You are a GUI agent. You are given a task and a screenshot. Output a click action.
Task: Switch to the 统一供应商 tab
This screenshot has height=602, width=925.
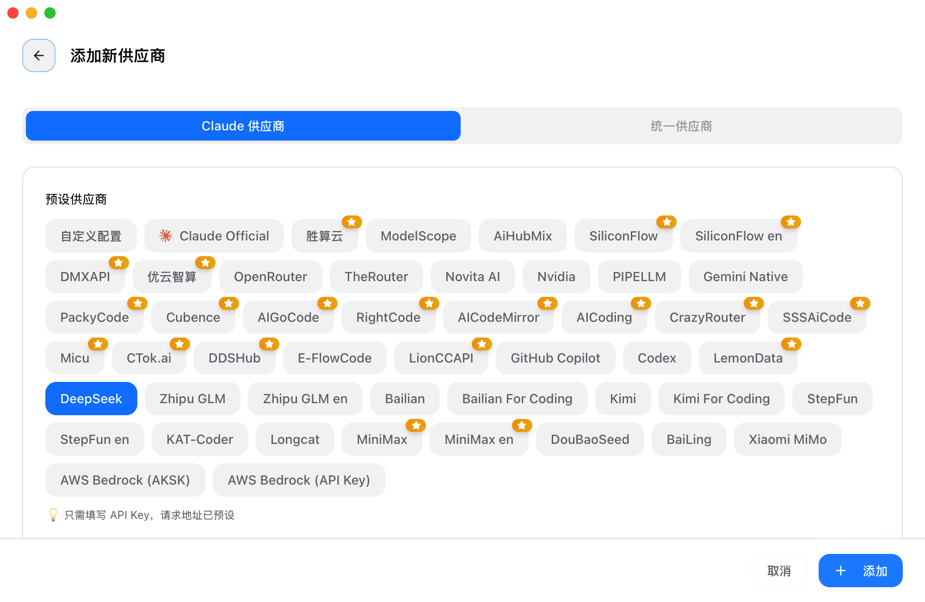[681, 126]
